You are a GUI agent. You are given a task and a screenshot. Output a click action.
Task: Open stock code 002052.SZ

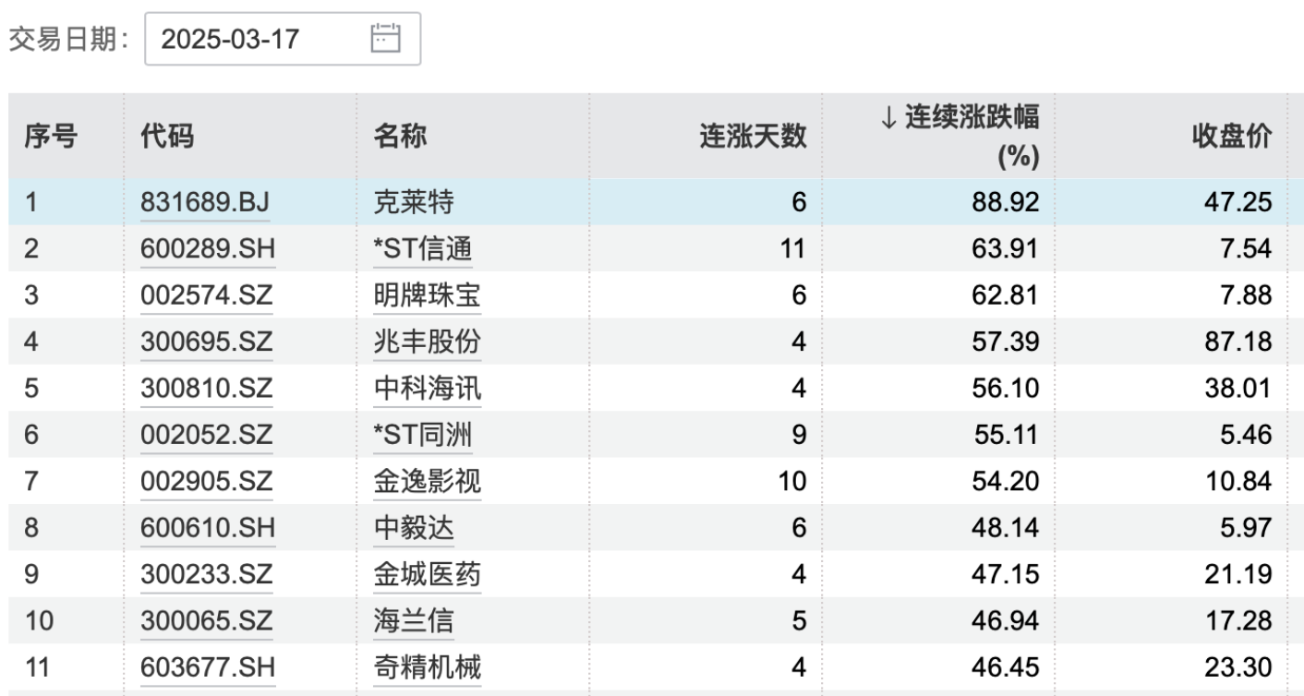click(x=207, y=435)
